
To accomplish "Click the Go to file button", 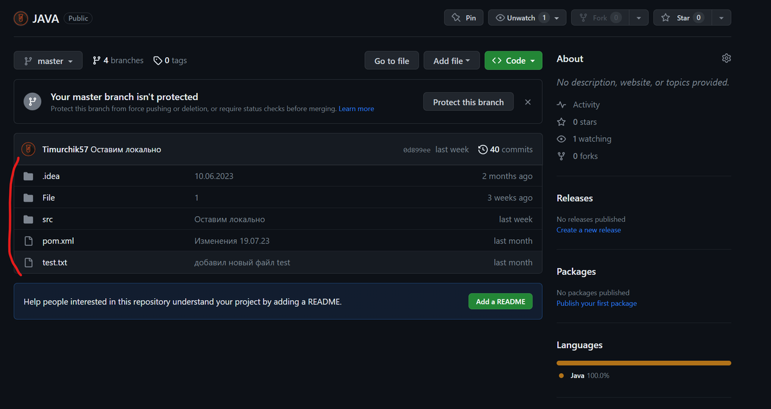I will click(391, 61).
